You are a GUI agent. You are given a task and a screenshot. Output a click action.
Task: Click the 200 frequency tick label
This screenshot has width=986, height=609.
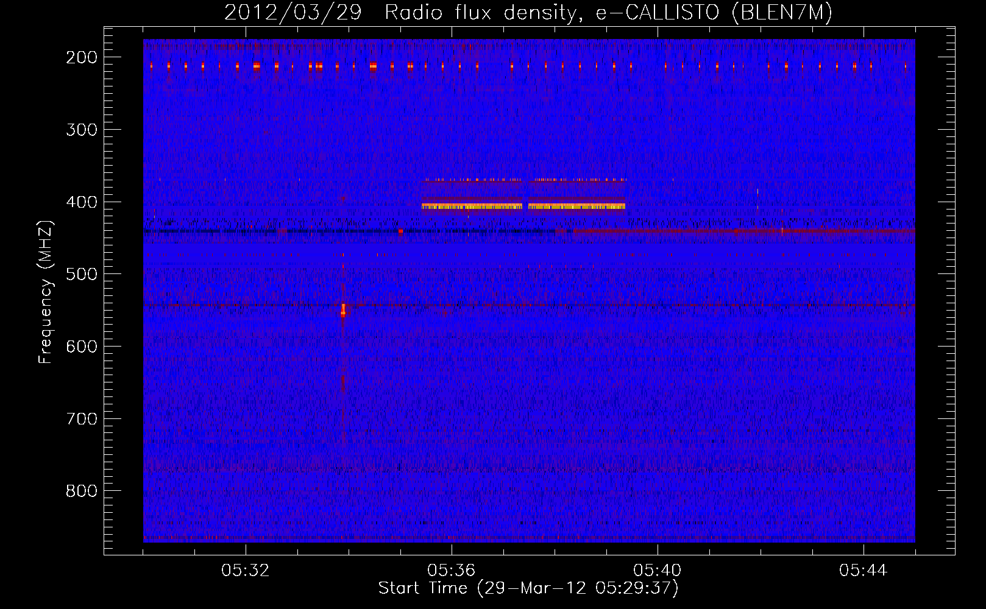(81, 57)
